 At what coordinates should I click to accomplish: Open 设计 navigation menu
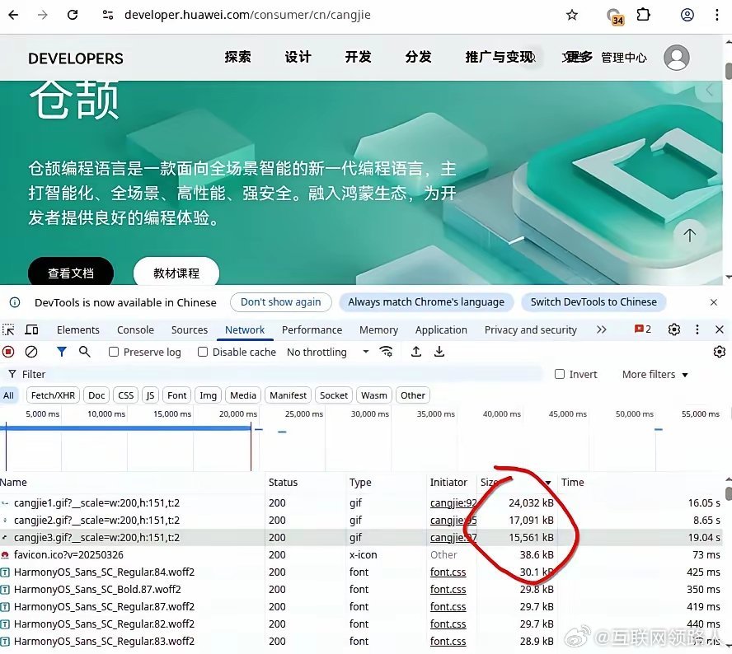pyautogui.click(x=298, y=57)
